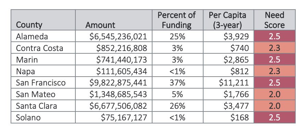Image resolution: width=307 pixels, height=132 pixels.
Task: Click the County column header
Action: tap(43, 20)
